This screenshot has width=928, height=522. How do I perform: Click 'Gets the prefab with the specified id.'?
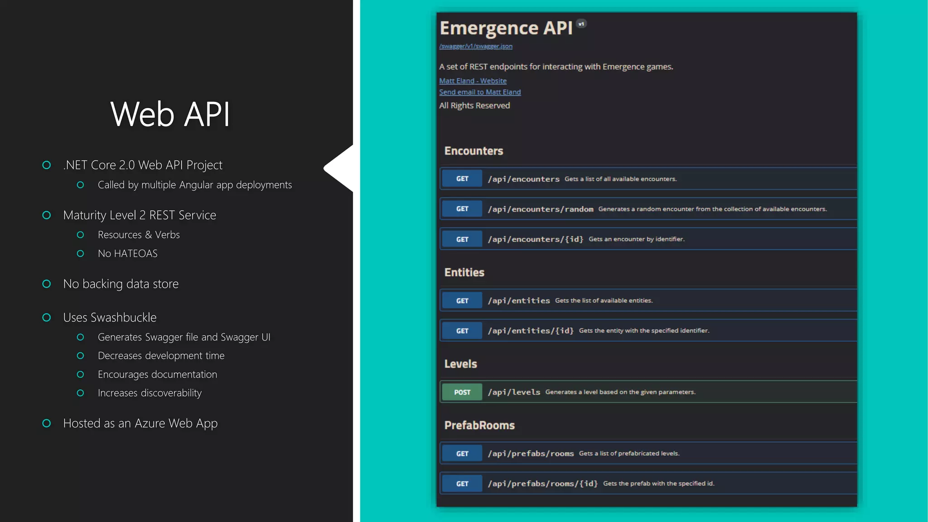coord(659,483)
